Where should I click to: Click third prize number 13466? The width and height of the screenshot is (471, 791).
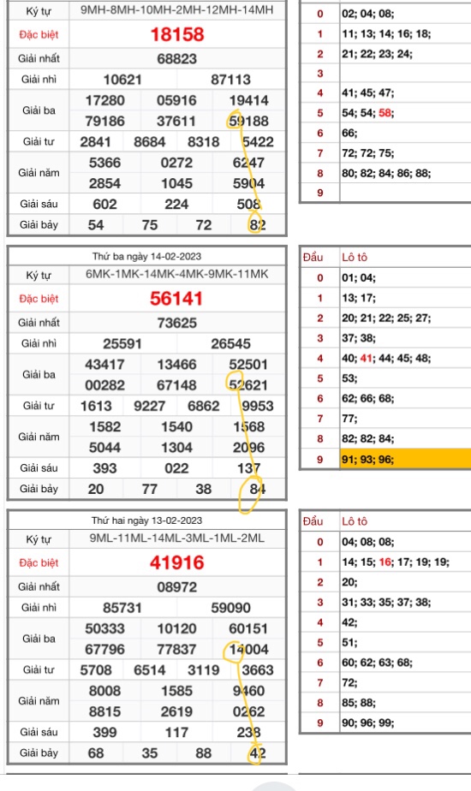click(176, 364)
